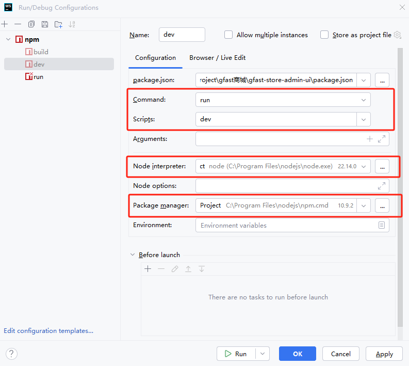Open the Command dropdown
The width and height of the screenshot is (409, 366).
pos(364,100)
